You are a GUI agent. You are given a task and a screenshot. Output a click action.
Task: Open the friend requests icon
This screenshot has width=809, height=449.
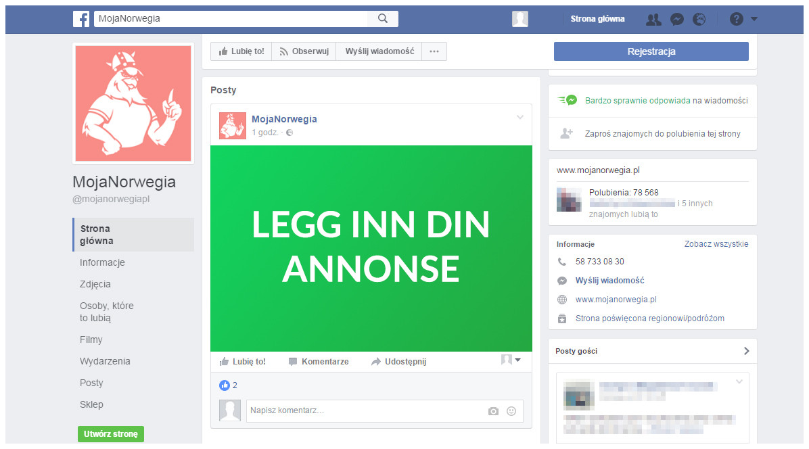pos(653,20)
